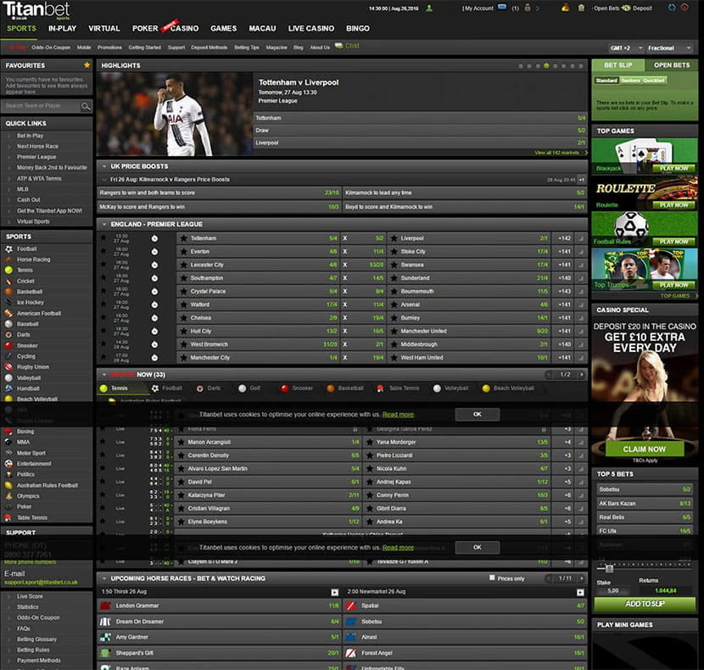Screen dimensions: 704x670
Task: Click the Table Tennis icon in Sports list
Action: (x=8, y=517)
